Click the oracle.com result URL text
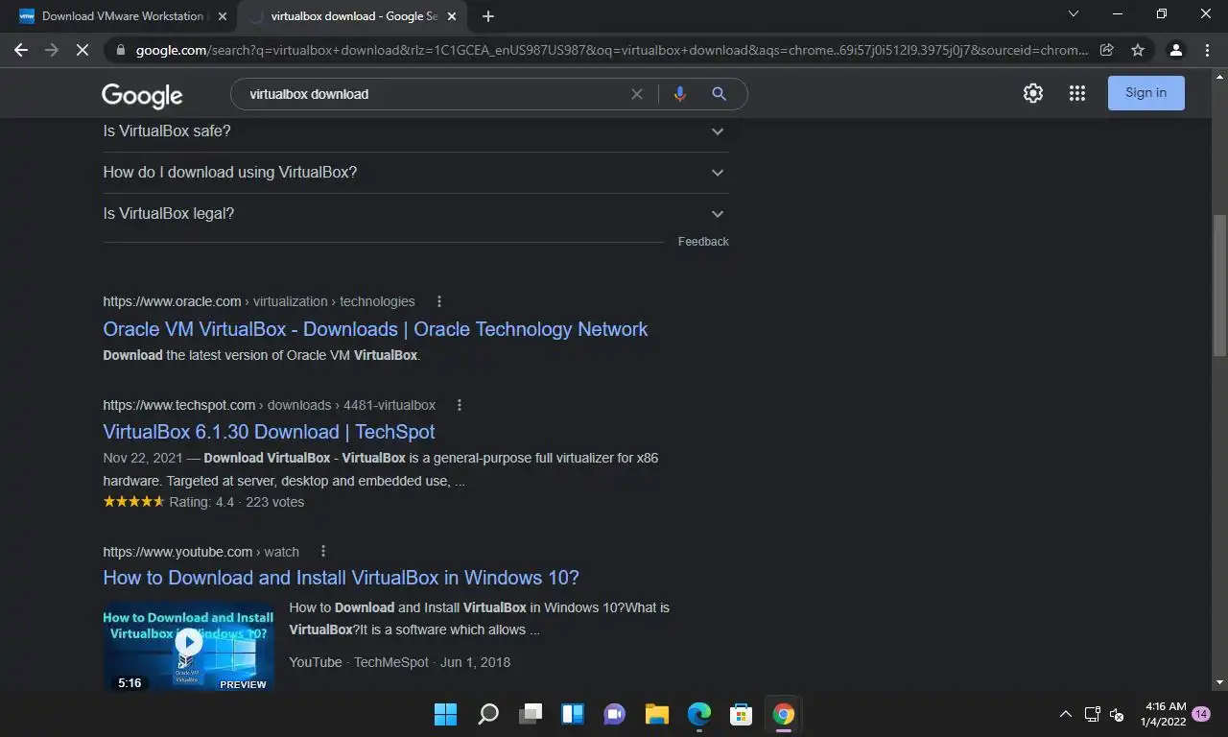Image resolution: width=1228 pixels, height=737 pixels. [x=259, y=301]
